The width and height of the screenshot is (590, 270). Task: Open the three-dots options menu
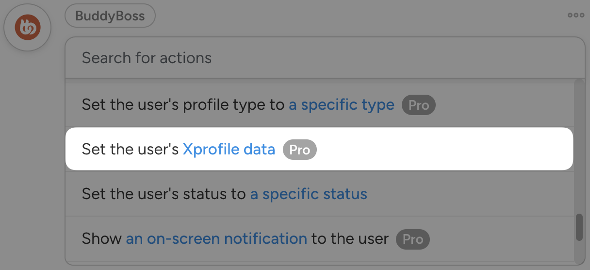[x=575, y=15]
